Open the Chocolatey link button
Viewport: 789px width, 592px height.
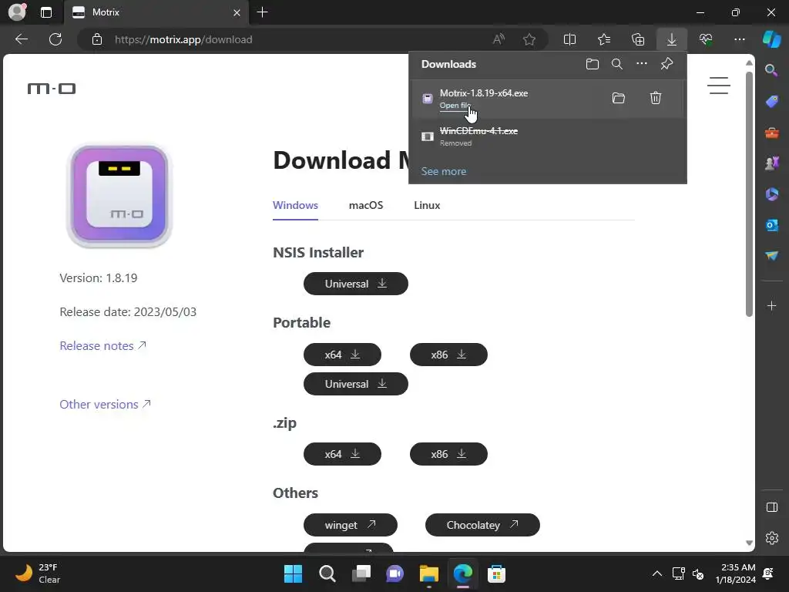482,525
